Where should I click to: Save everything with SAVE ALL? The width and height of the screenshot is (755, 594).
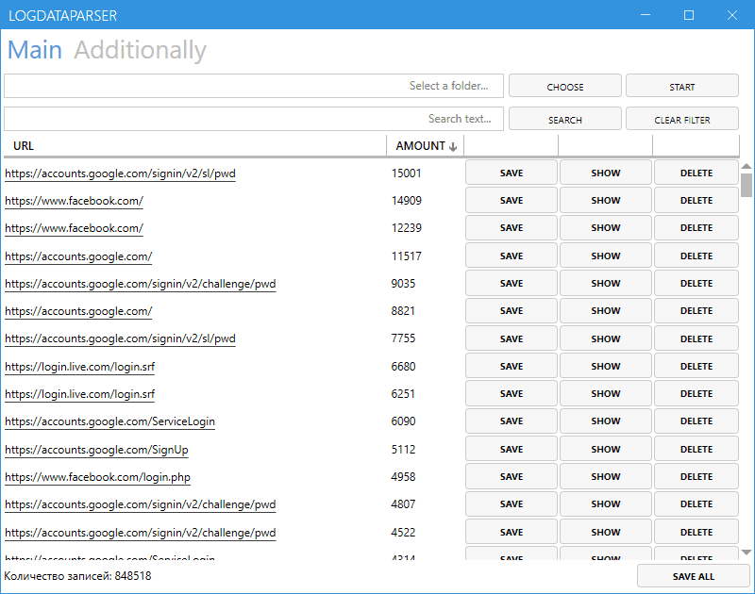(694, 575)
